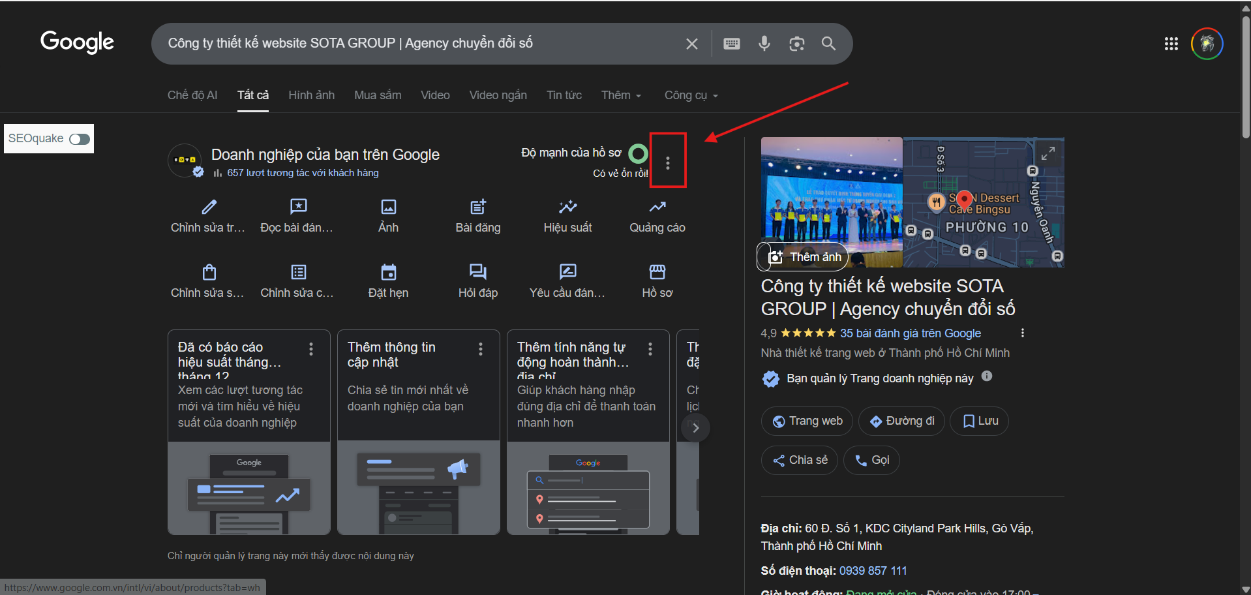The image size is (1251, 595).
Task: Click the Trang web button
Action: [x=806, y=421]
